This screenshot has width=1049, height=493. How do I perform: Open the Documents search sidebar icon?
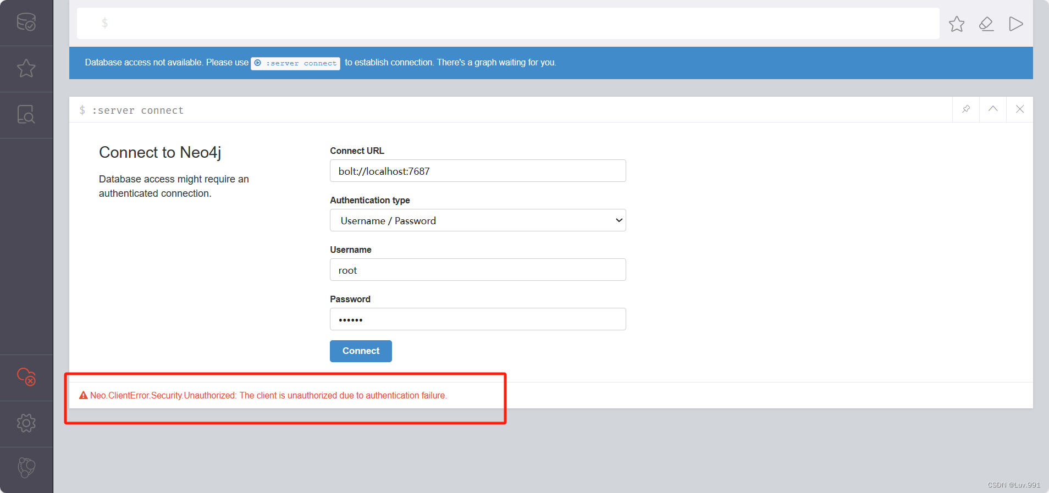[26, 114]
